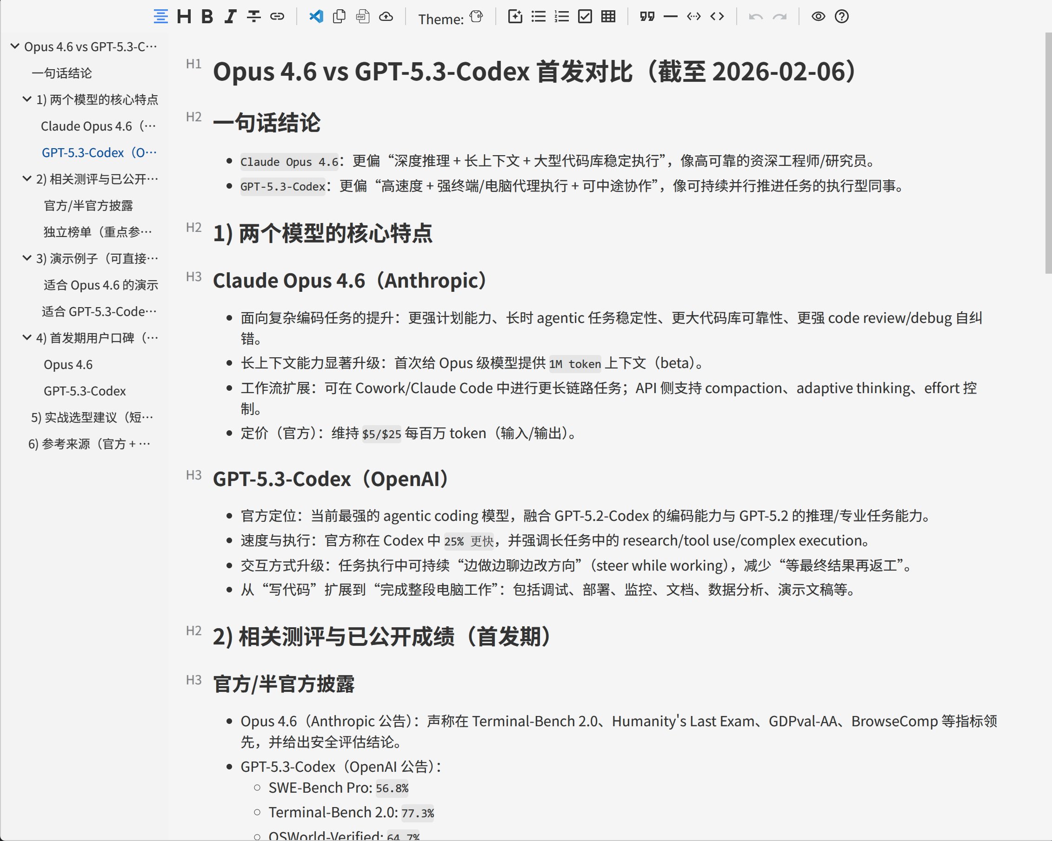Open the help question mark

842,17
